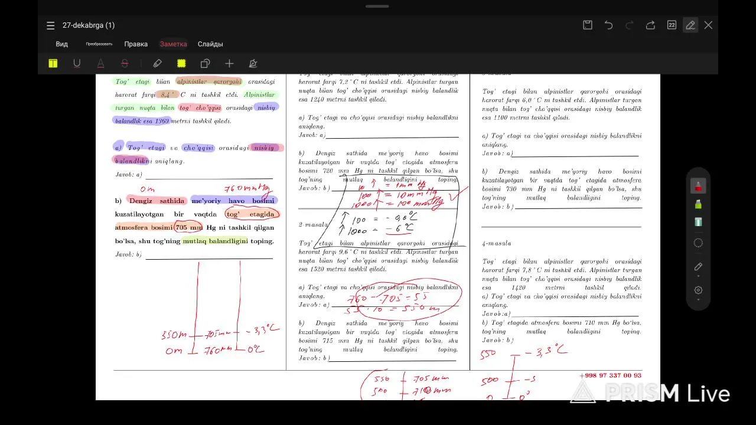The width and height of the screenshot is (756, 425).
Task: Select the strikethrough annotation tool
Action: [125, 63]
